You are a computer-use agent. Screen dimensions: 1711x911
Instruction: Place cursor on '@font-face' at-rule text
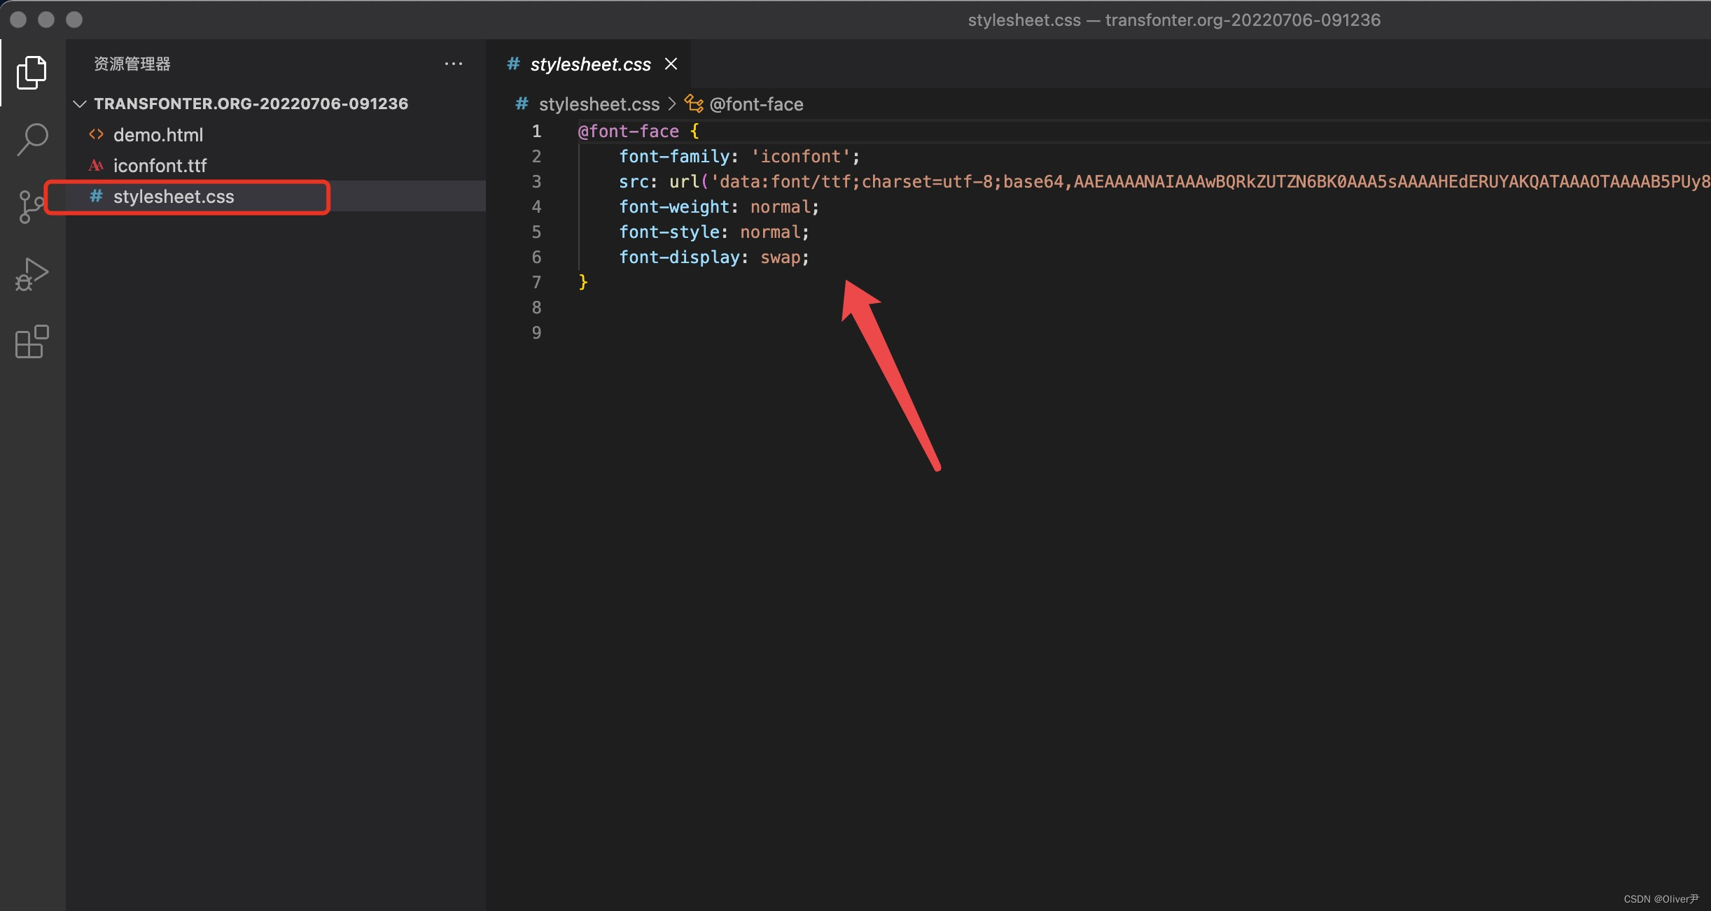[629, 131]
